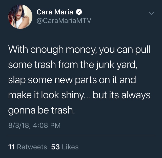Screen dimensions: 162x158
Task: Click the final words "gonna be trash."
Action: 42,110
